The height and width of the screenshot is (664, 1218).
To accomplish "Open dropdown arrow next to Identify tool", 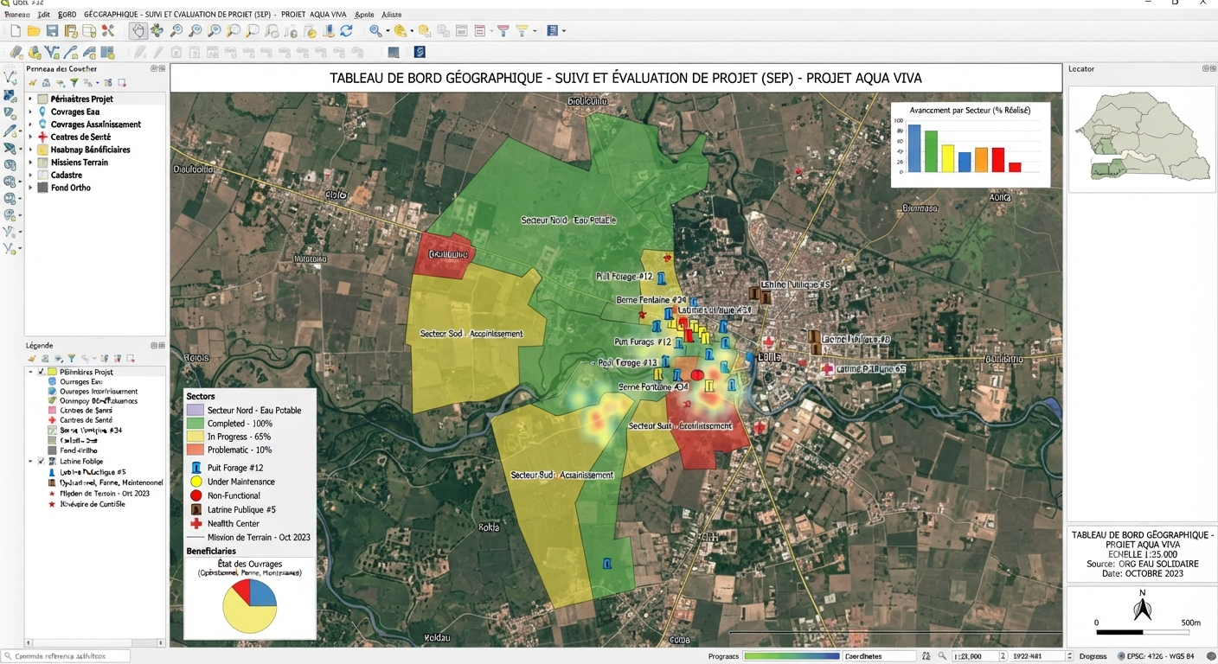I will pyautogui.click(x=388, y=31).
